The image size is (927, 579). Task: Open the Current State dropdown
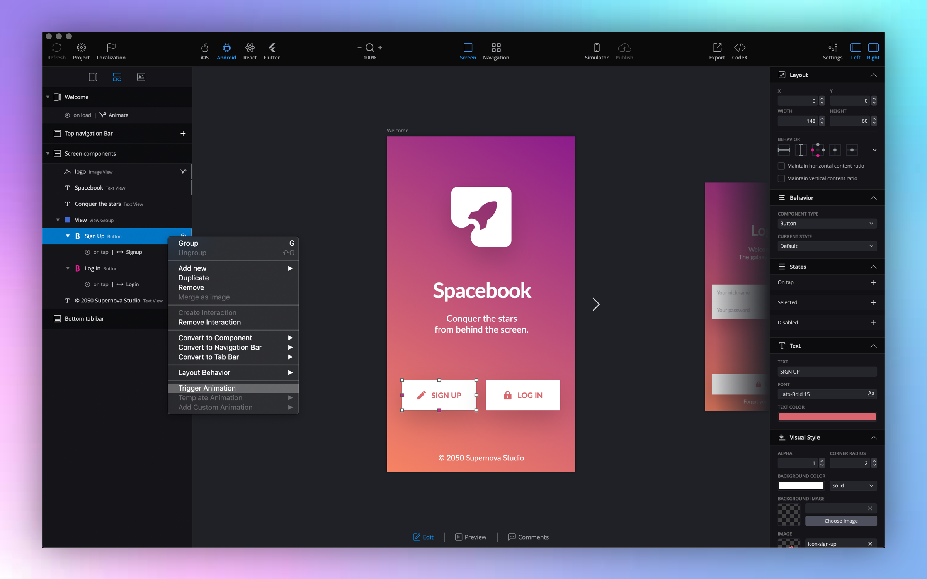point(827,246)
